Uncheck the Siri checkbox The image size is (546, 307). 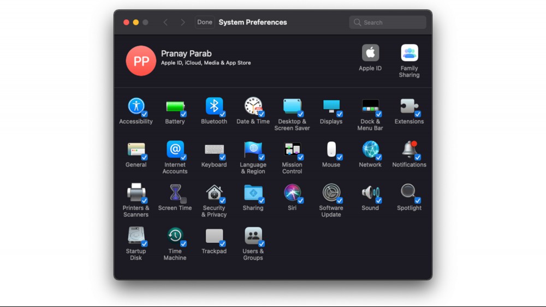click(300, 200)
